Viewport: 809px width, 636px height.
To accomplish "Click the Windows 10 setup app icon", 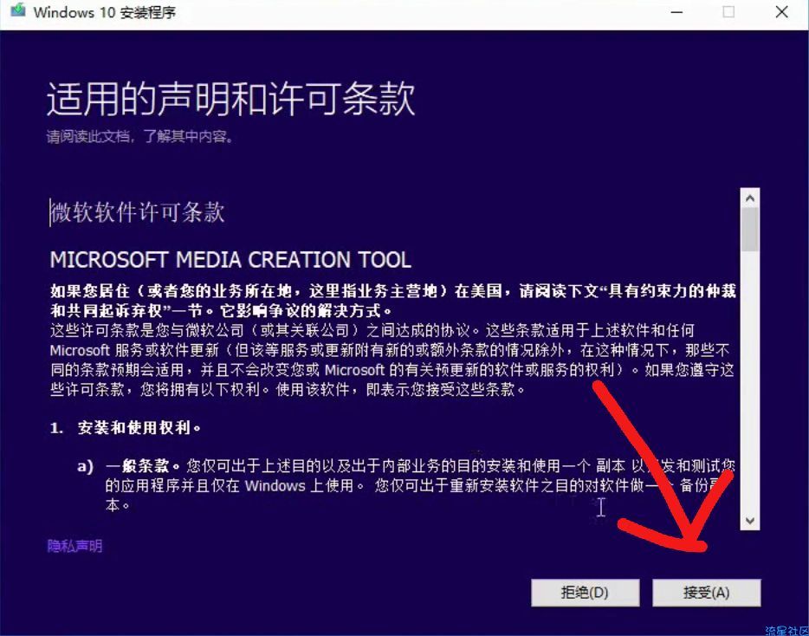I will tap(18, 11).
